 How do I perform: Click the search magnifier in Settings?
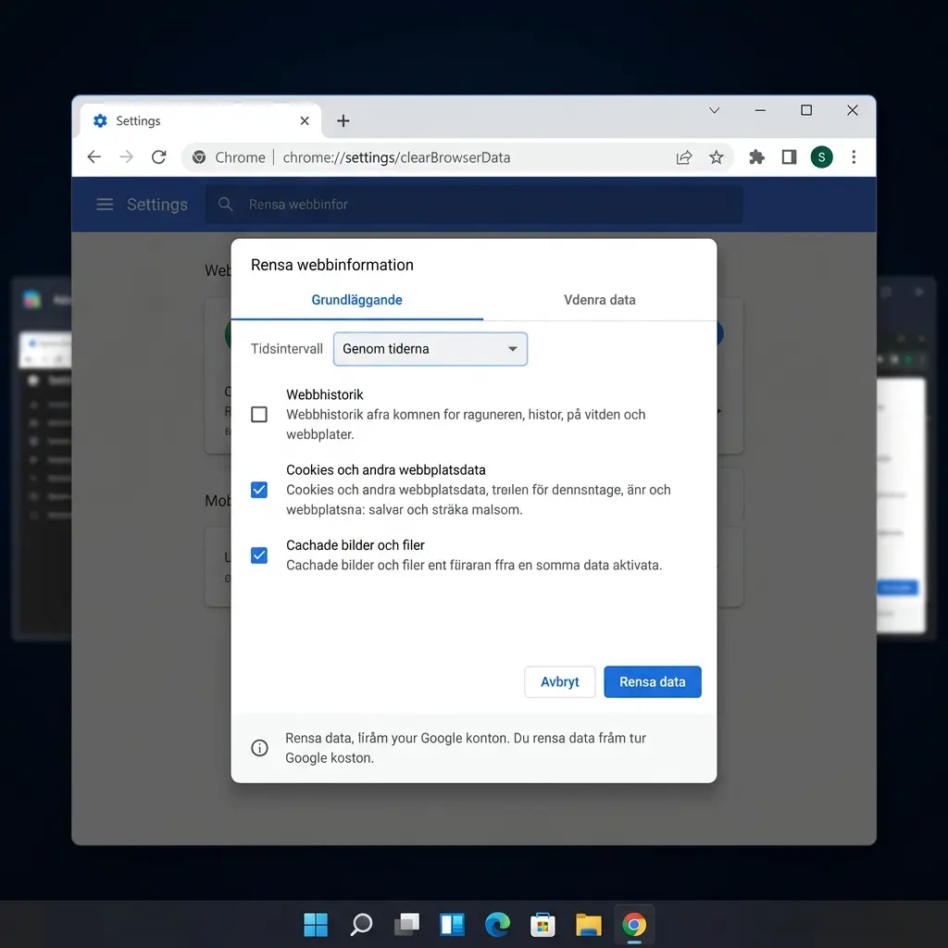225,205
